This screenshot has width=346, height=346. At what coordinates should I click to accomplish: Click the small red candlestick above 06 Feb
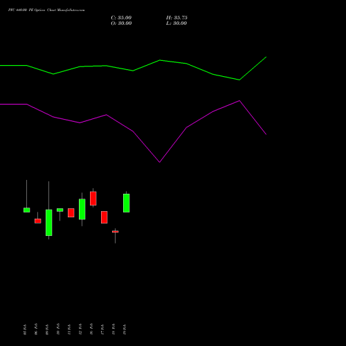[37, 221]
